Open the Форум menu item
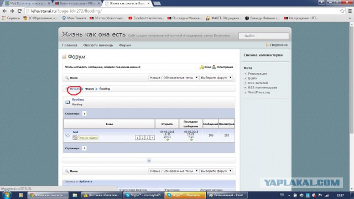This screenshot has width=354, height=199. pyautogui.click(x=125, y=45)
